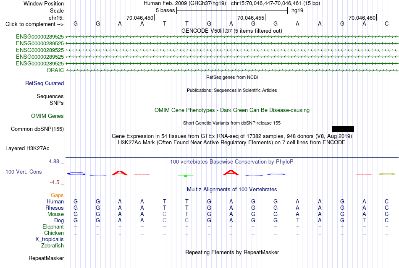399x268 pixels.
Task: Click the orange Gaps label
Action: coord(57,195)
